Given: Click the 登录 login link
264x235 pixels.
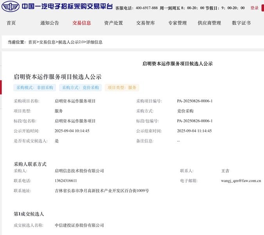Looking at the screenshot, I should coord(254,8).
